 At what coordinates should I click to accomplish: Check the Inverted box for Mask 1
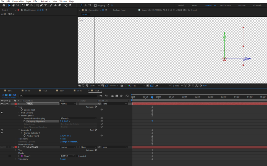[77, 156]
